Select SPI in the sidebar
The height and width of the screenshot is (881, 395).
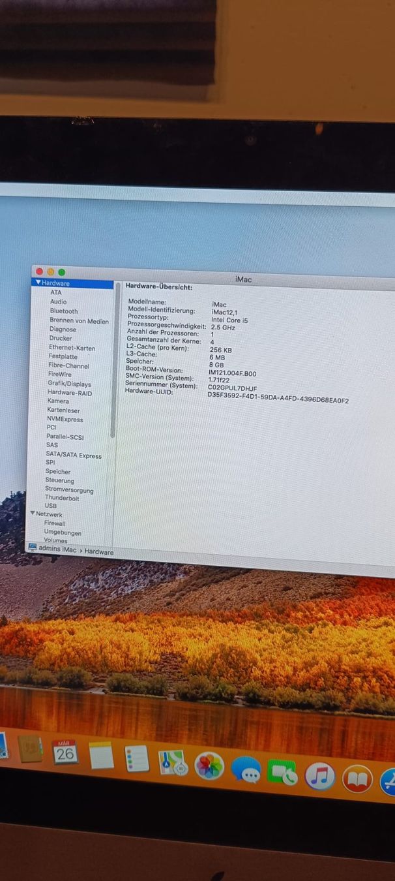pos(50,462)
